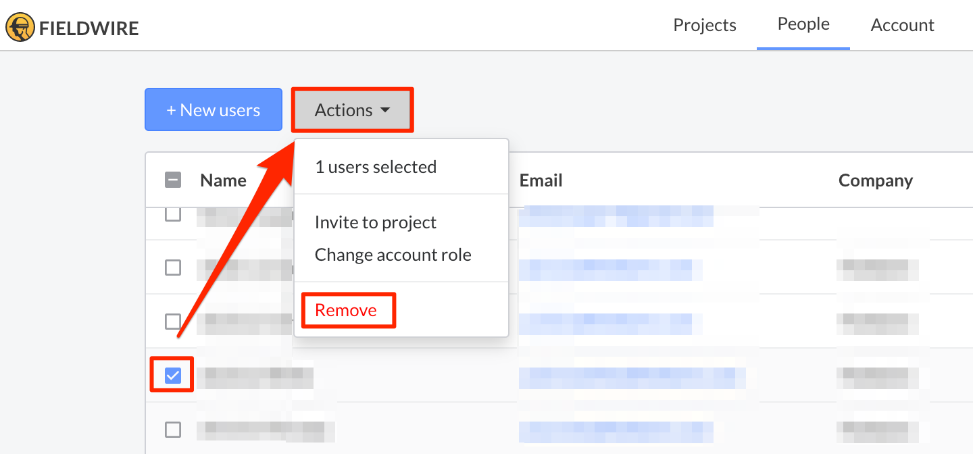Open the Actions dropdown arrow

386,109
